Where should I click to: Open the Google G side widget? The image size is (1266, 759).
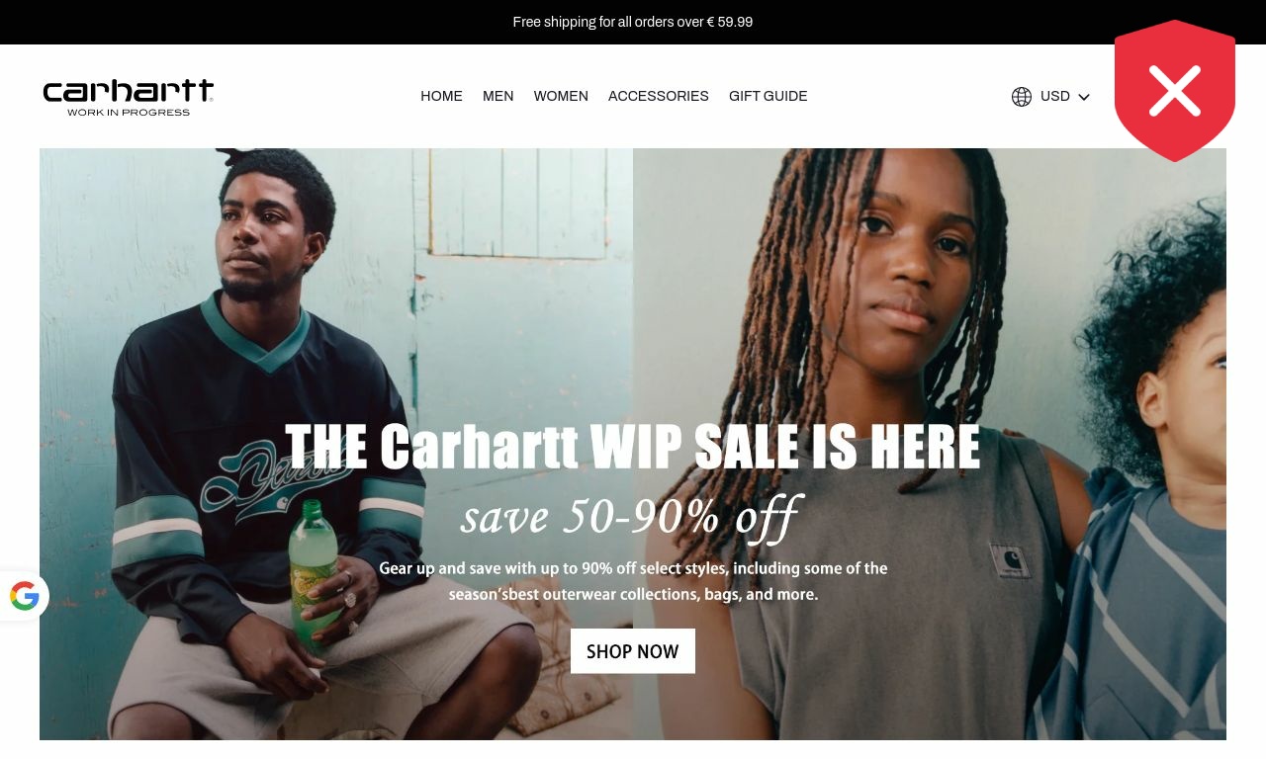(24, 596)
